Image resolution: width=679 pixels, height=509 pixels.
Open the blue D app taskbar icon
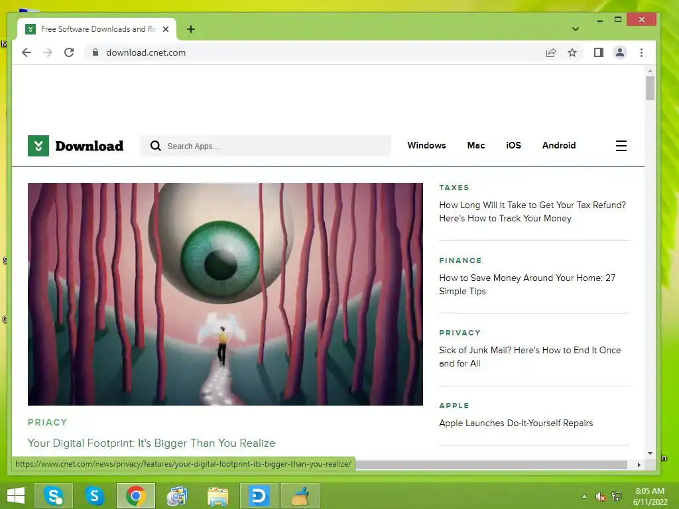(x=259, y=496)
